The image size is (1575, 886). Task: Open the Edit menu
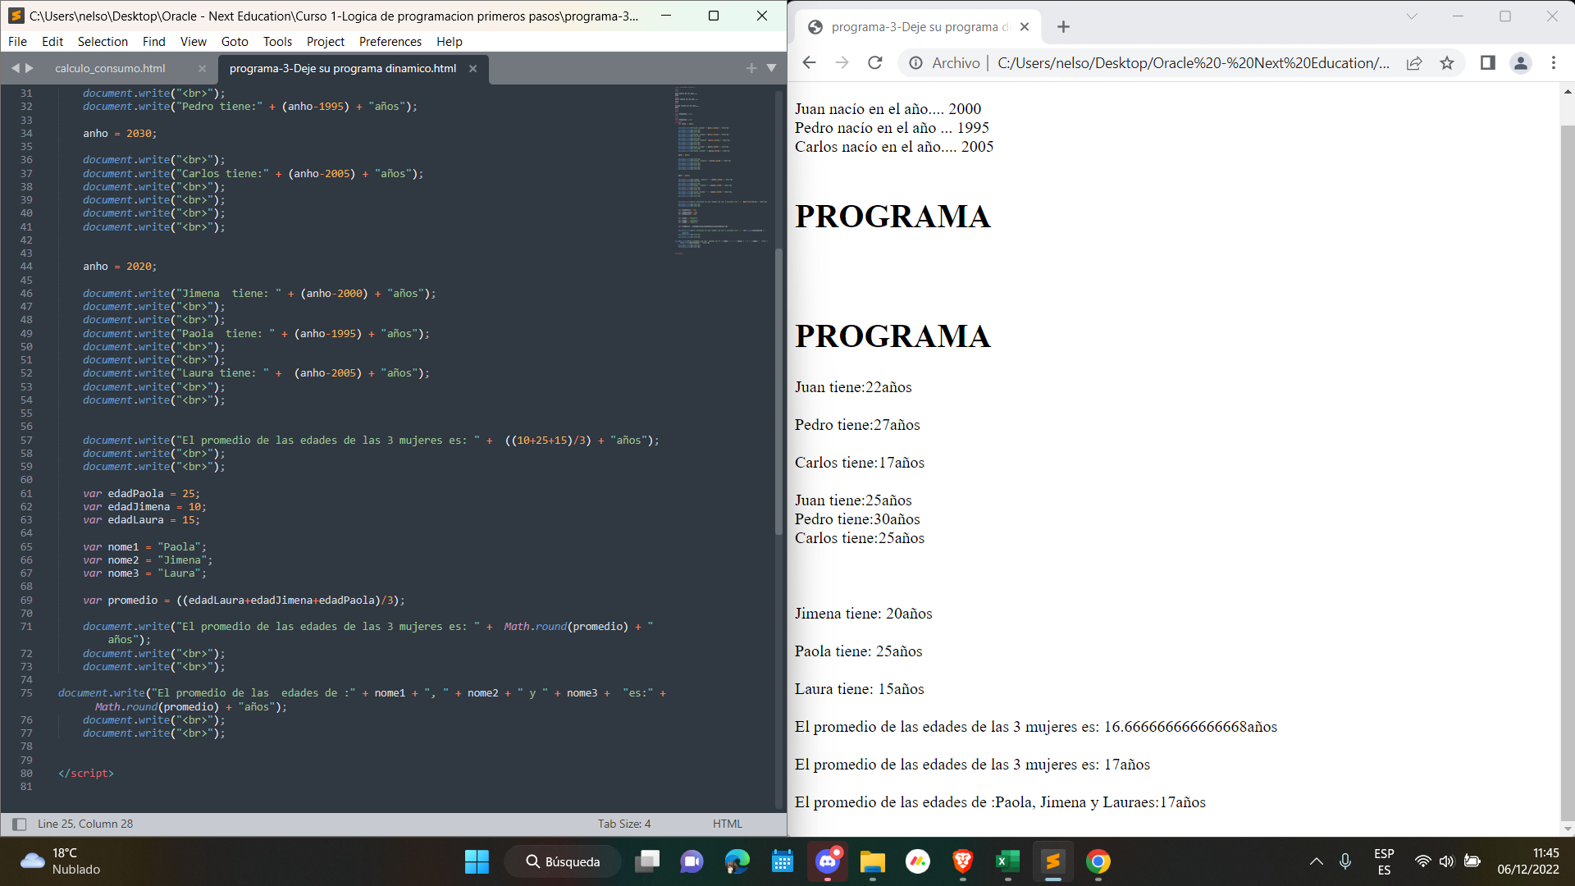click(52, 41)
